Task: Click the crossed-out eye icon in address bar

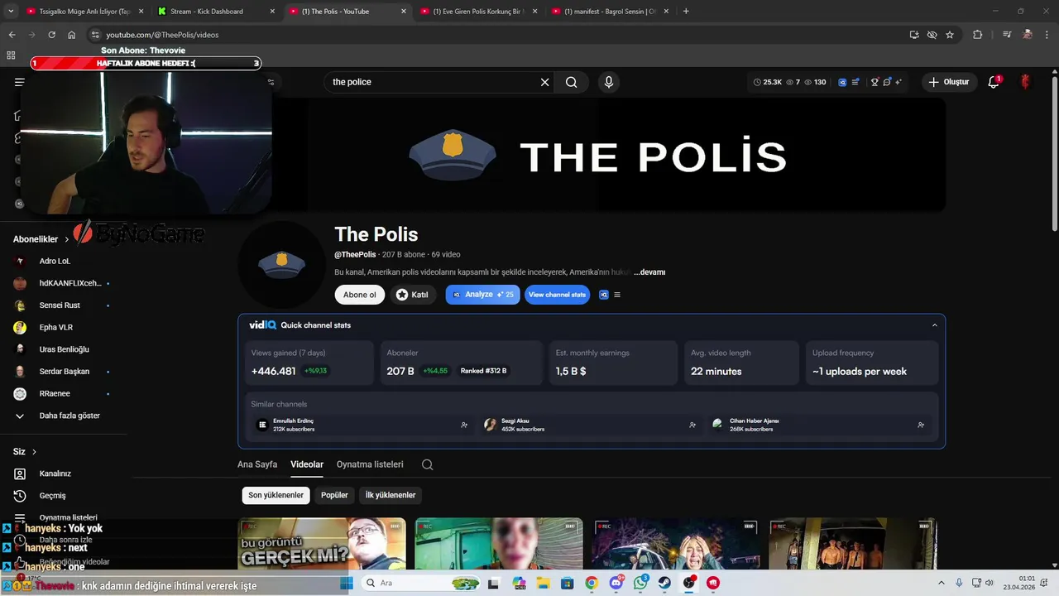Action: pyautogui.click(x=932, y=35)
